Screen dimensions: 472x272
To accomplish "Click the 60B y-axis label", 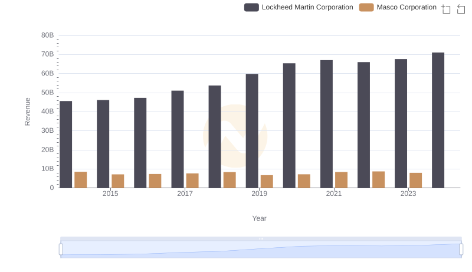I will click(48, 73).
